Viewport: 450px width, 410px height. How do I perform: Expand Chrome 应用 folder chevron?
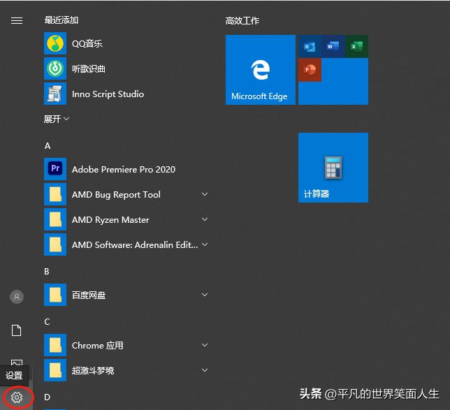coord(205,345)
